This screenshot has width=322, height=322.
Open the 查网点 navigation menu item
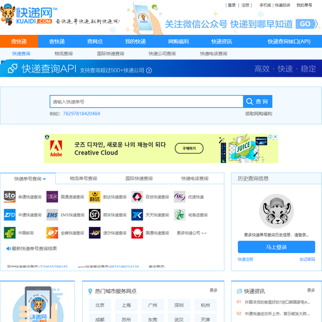point(95,41)
